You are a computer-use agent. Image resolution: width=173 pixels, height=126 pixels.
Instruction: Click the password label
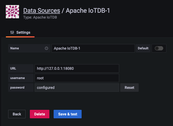(17, 88)
